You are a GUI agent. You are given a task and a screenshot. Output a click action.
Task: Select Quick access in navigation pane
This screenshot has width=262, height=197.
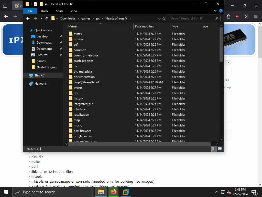pyautogui.click(x=43, y=30)
